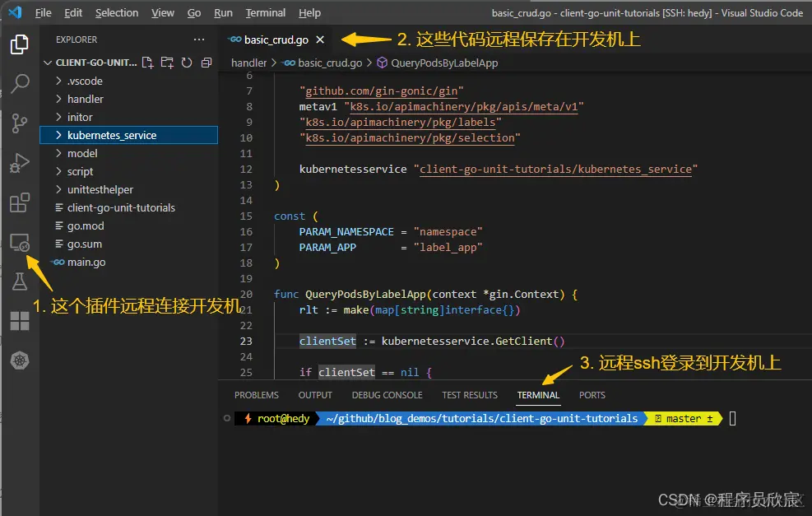Switch to the PROBLEMS panel tab
This screenshot has width=812, height=516.
(x=257, y=395)
